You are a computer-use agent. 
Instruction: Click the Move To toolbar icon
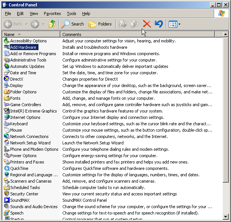123,24
